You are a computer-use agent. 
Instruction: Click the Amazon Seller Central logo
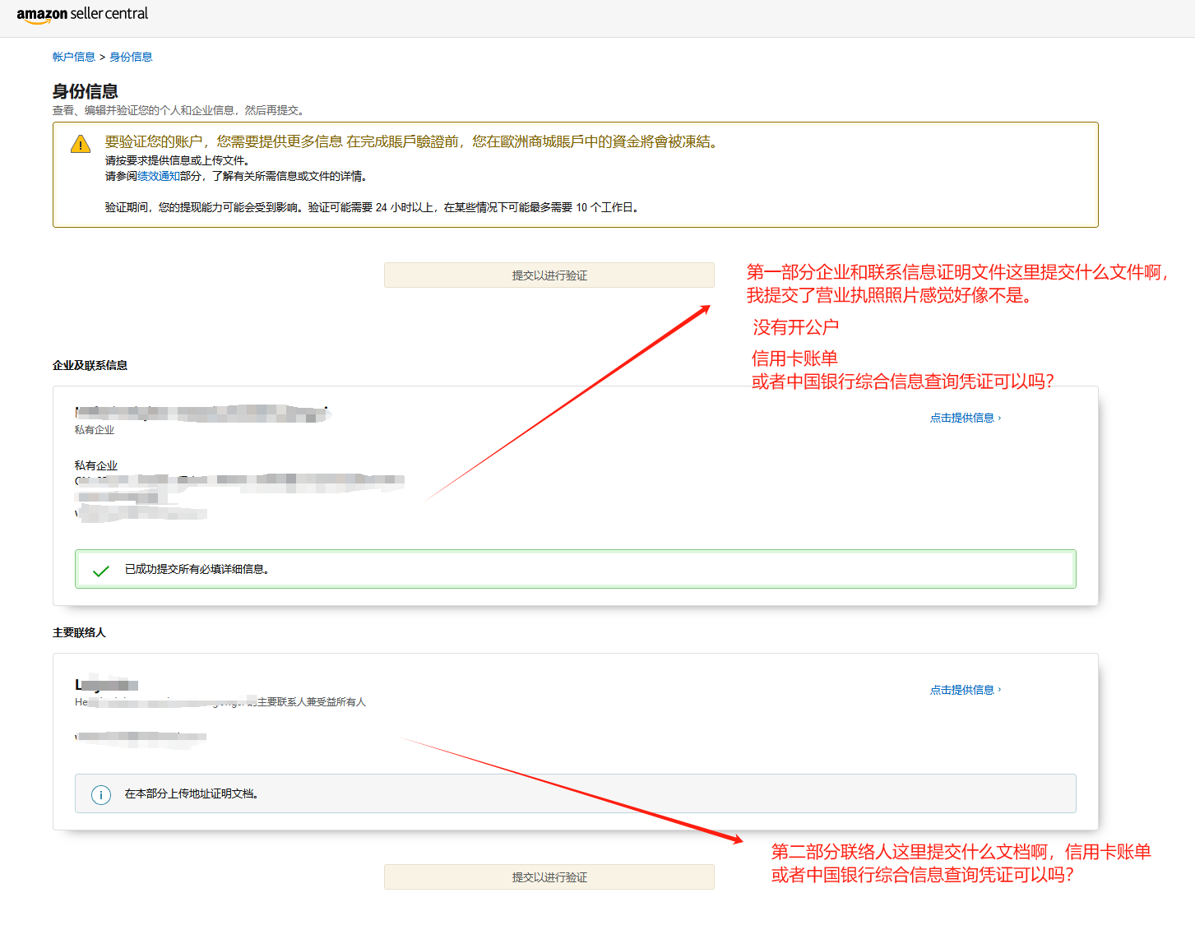82,15
